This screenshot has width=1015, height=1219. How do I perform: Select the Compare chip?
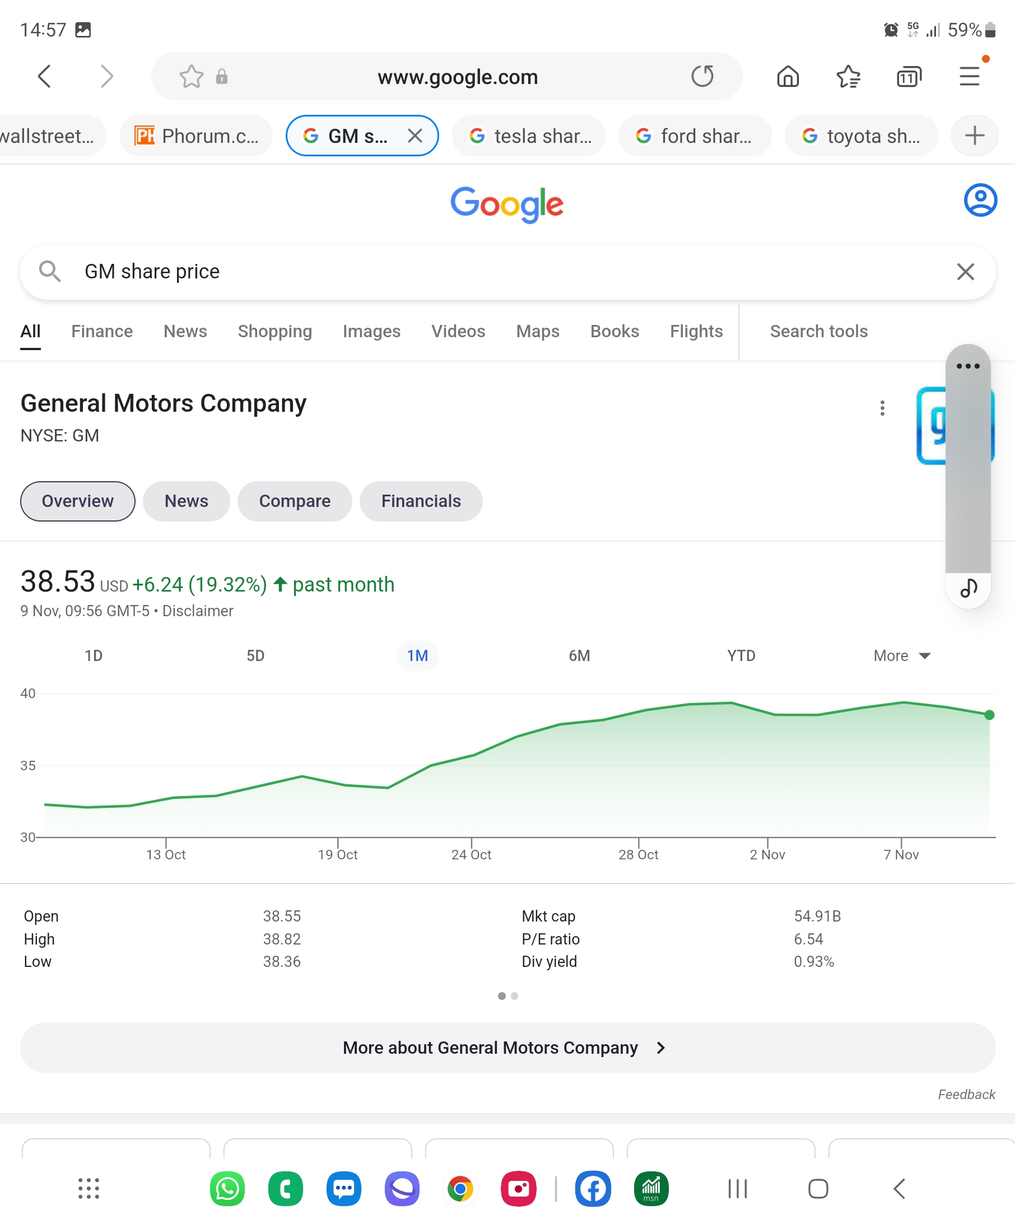coord(295,501)
